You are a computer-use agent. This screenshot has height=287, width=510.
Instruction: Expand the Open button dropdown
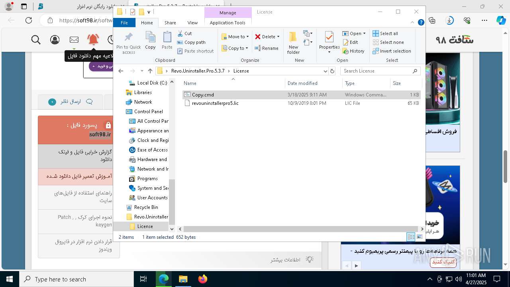pos(364,33)
